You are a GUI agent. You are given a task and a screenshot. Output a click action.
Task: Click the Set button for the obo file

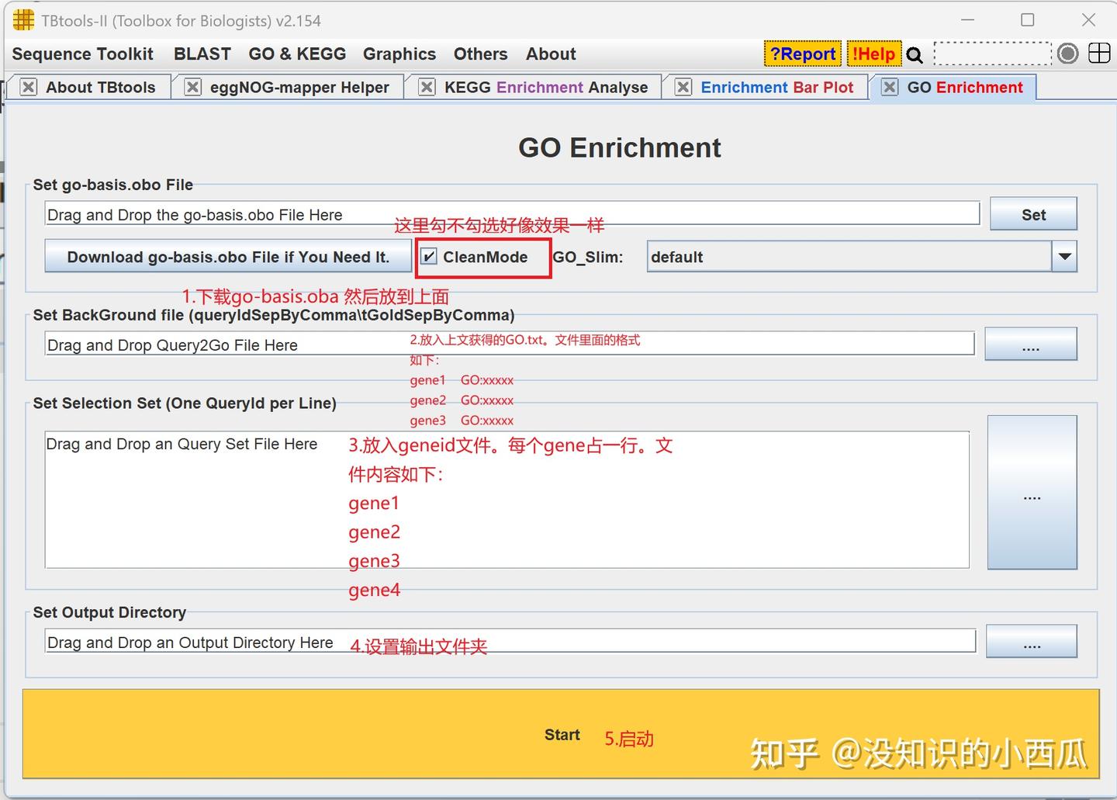tap(1033, 213)
